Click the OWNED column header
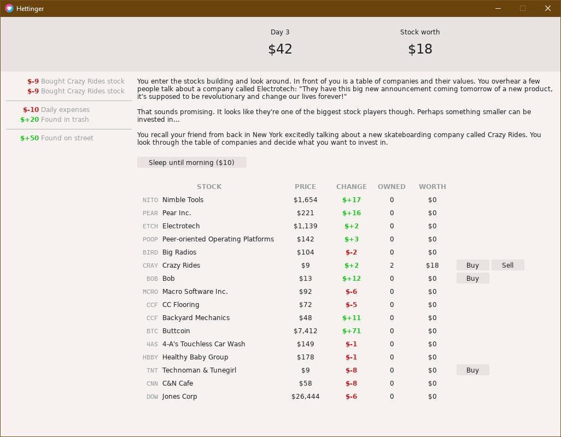 [391, 187]
